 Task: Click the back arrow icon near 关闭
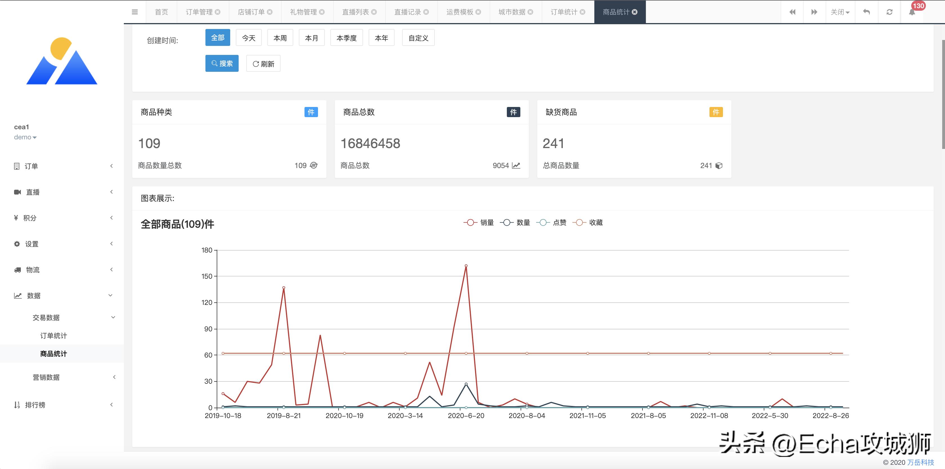click(x=866, y=12)
